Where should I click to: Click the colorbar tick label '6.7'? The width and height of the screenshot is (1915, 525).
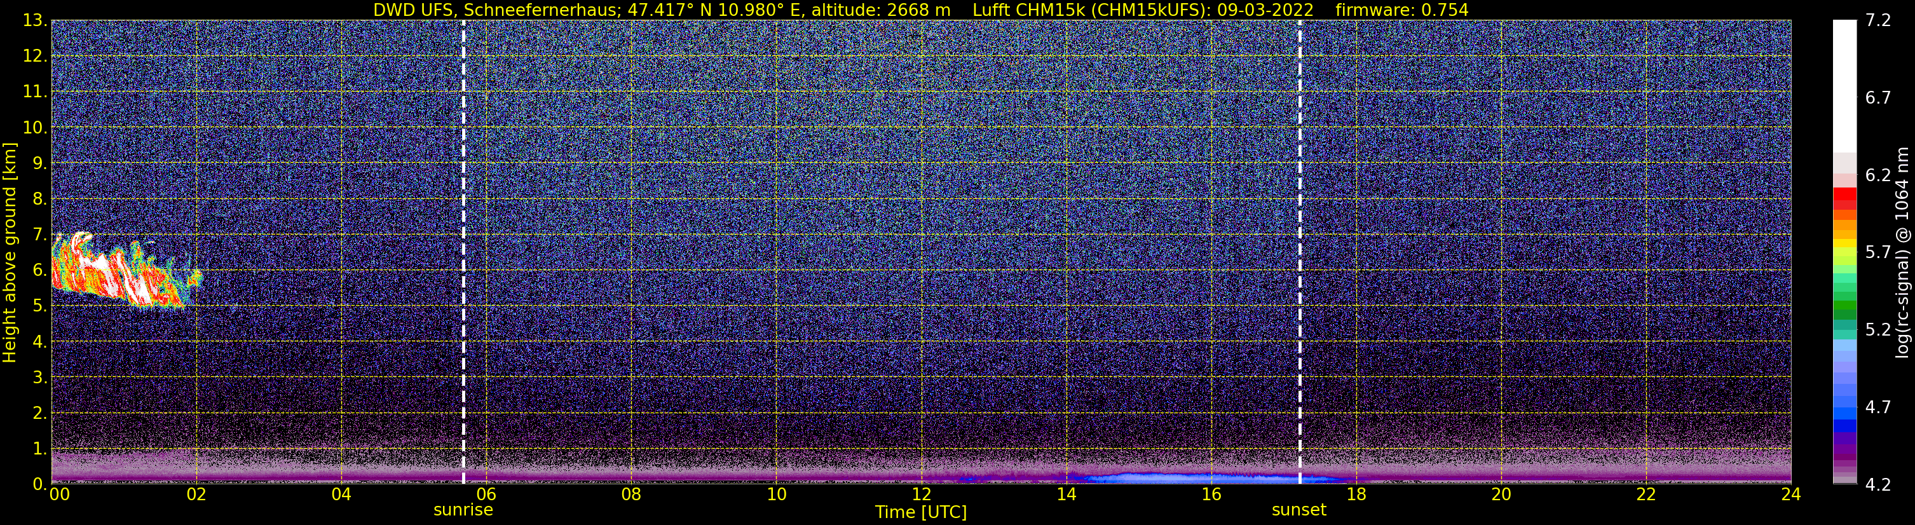tap(1878, 98)
